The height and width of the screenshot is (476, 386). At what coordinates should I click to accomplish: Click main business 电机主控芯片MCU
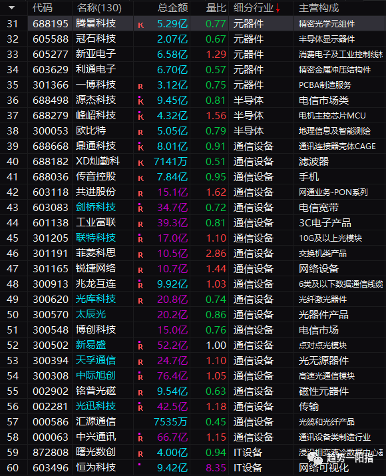(332, 116)
